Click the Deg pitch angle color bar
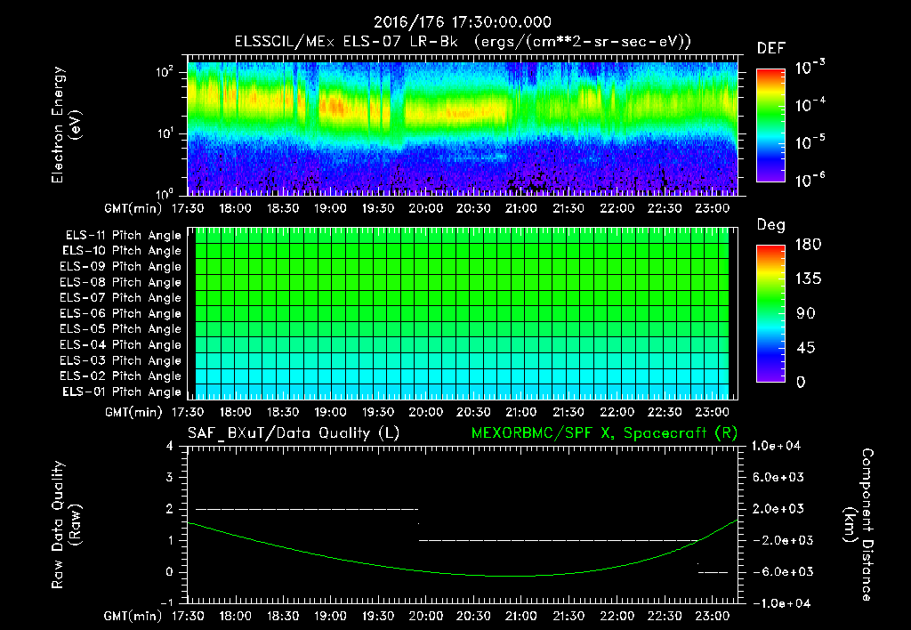 coord(771,313)
